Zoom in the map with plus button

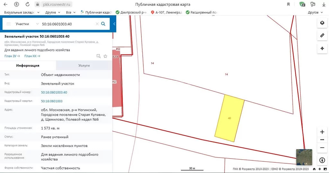pyautogui.click(x=322, y=132)
